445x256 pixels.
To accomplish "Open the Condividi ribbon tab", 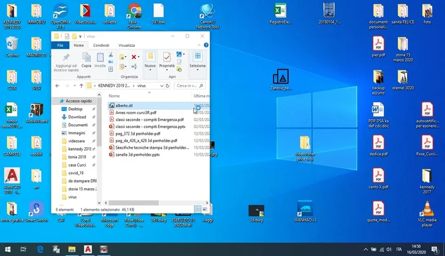I will coord(100,45).
